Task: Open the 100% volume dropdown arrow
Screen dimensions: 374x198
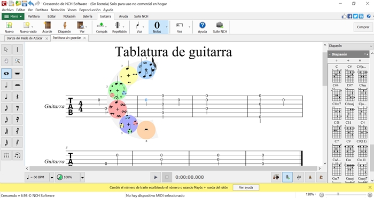Action: click(x=82, y=177)
